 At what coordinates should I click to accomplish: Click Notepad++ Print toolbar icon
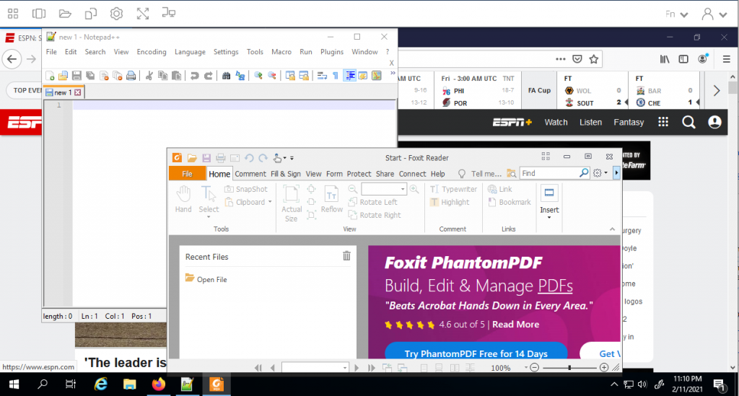point(131,75)
